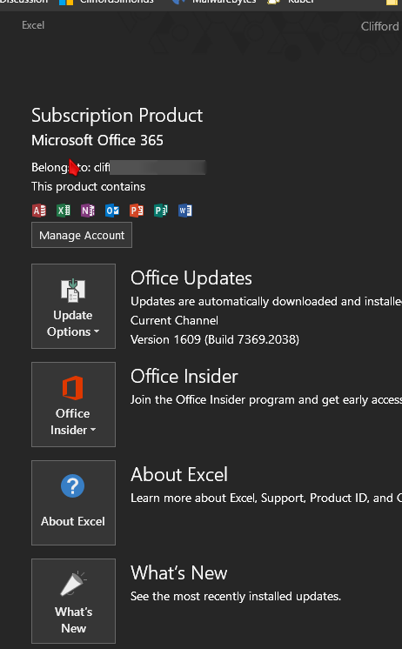Open the Manage Account button
Screen dimensions: 402x649
pos(82,235)
